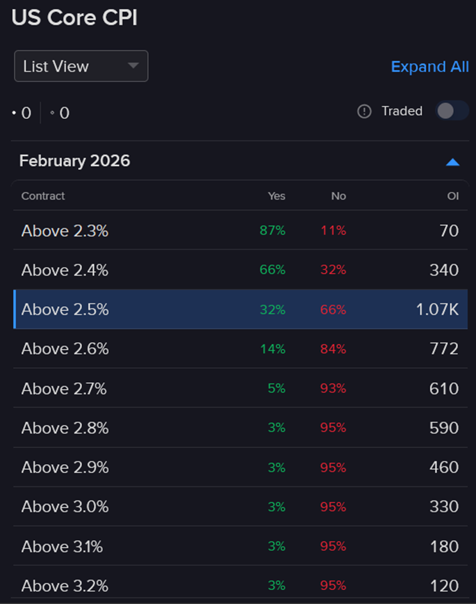Click No 66% for Above 2.5%
The image size is (476, 604).
click(x=333, y=310)
